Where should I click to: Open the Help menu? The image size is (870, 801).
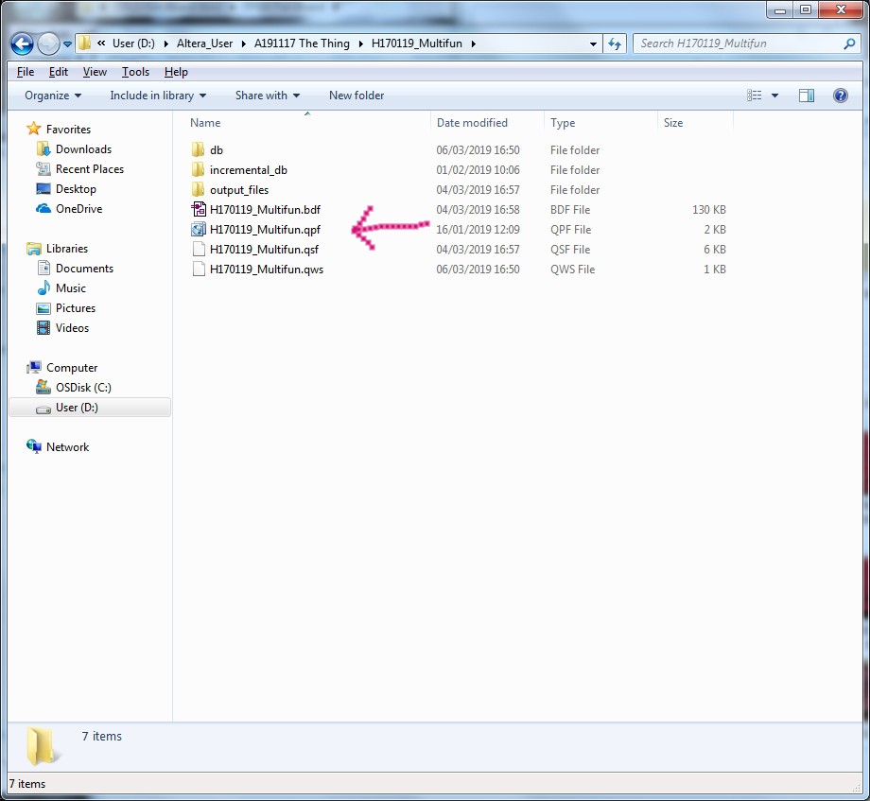tap(176, 72)
